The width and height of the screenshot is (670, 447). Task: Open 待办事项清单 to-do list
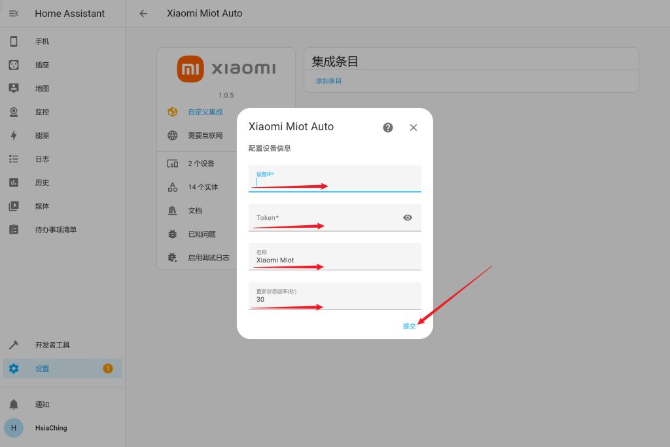[x=56, y=230]
